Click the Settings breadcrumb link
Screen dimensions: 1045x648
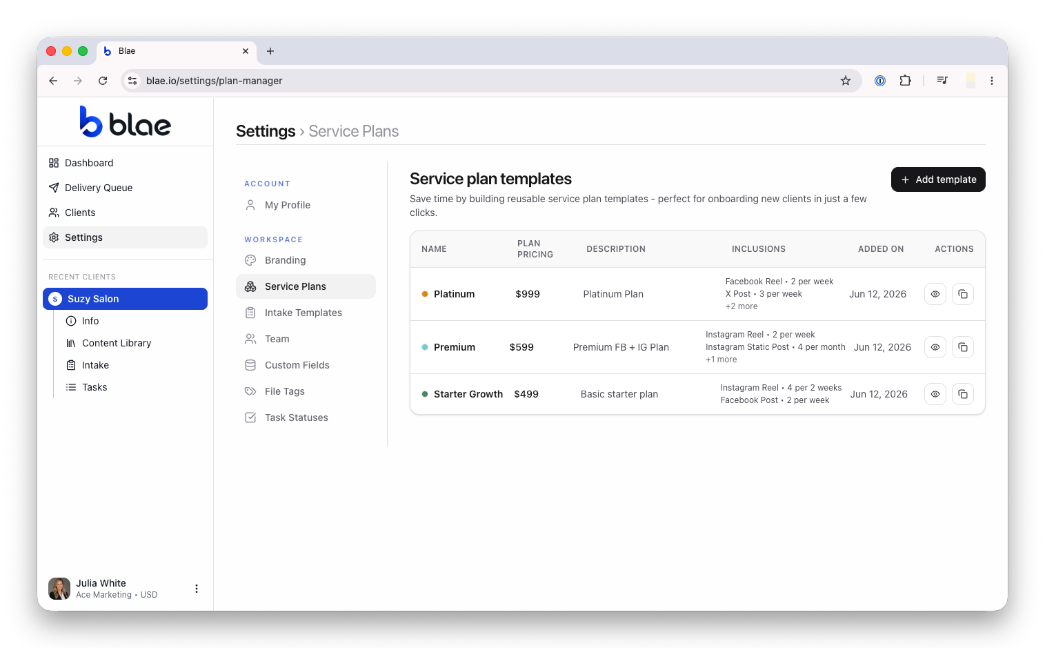pyautogui.click(x=266, y=131)
